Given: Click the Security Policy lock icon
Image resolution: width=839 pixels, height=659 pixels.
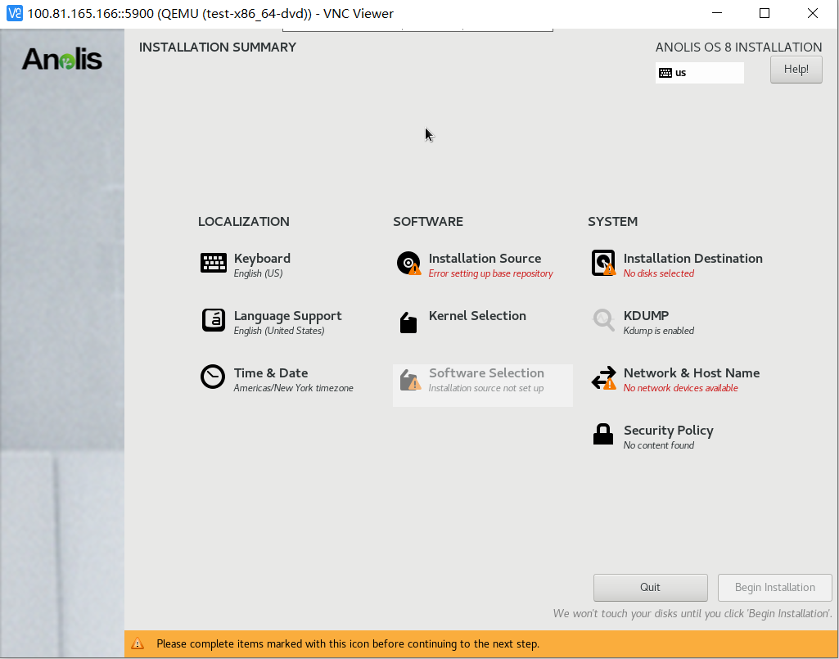Looking at the screenshot, I should point(603,435).
